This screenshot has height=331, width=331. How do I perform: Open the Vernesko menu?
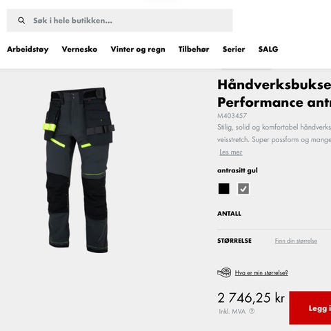click(x=79, y=49)
